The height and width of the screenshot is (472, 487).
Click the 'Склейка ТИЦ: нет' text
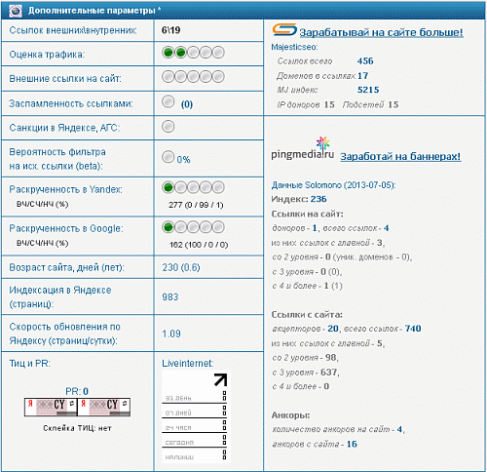click(77, 428)
